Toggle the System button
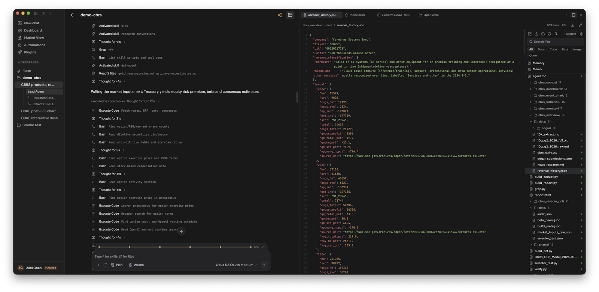Image resolution: width=599 pixels, height=292 pixels. click(x=571, y=34)
